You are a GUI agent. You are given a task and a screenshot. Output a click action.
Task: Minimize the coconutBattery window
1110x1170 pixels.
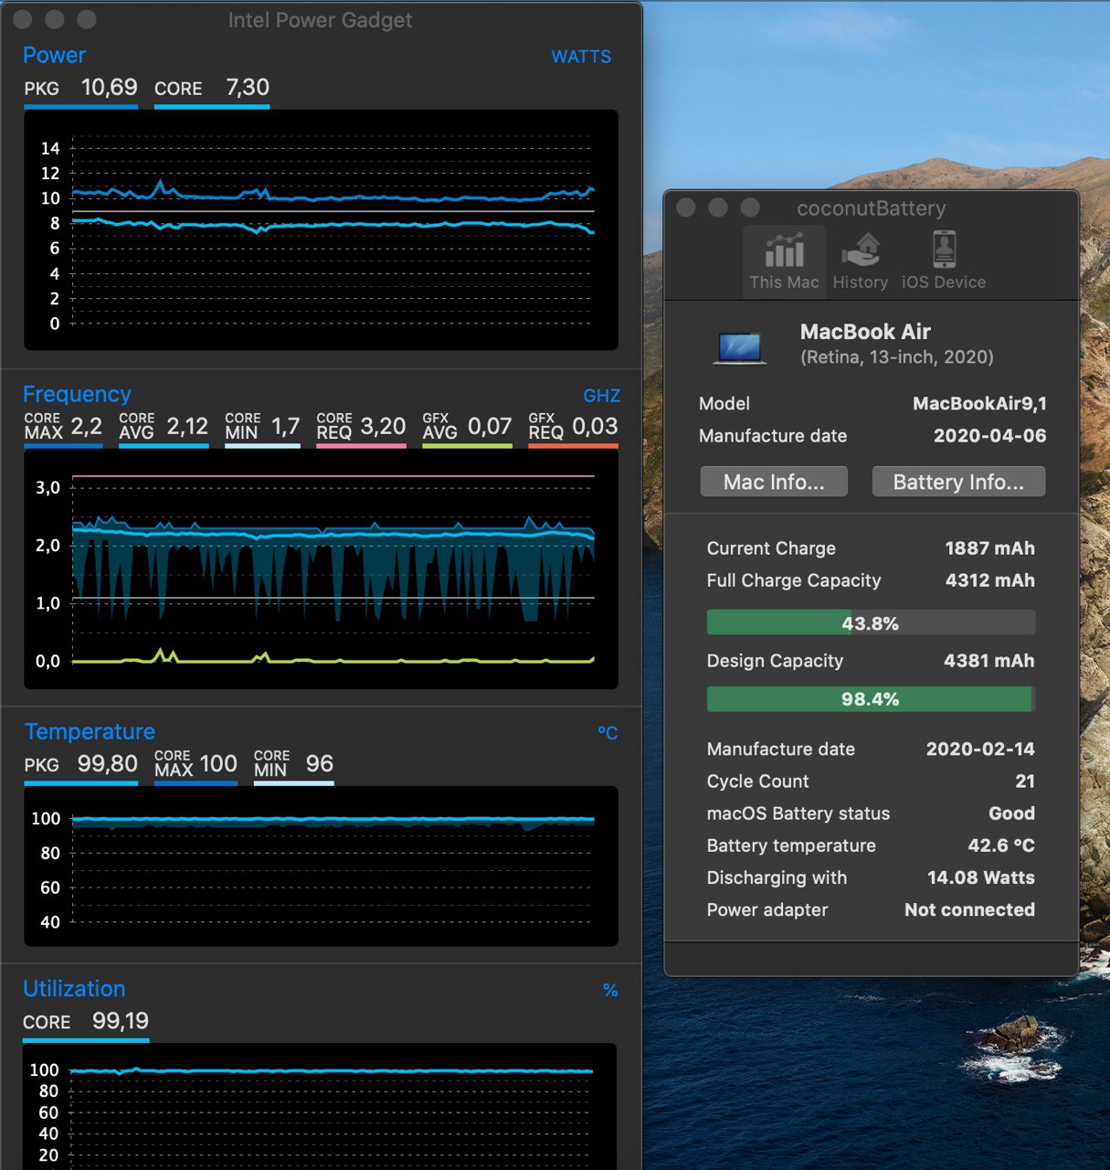coord(718,207)
